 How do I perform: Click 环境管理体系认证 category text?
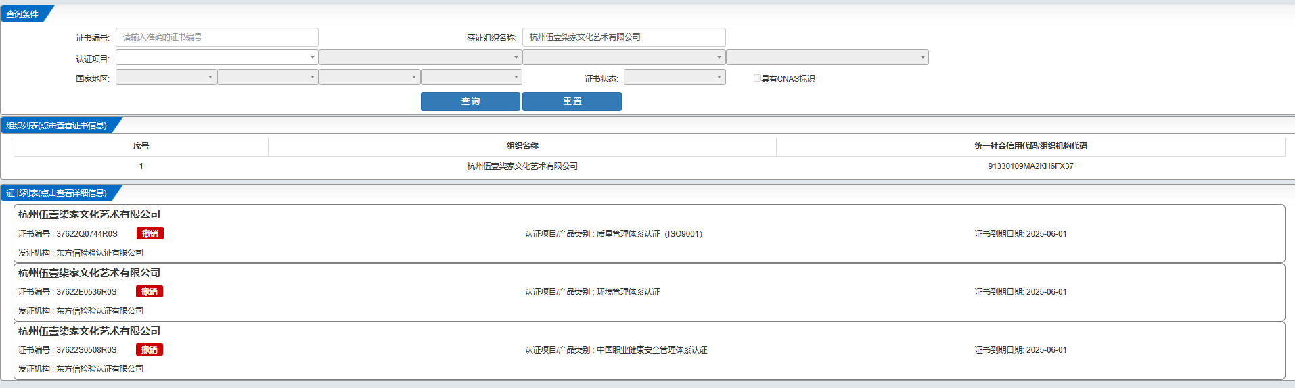point(629,292)
